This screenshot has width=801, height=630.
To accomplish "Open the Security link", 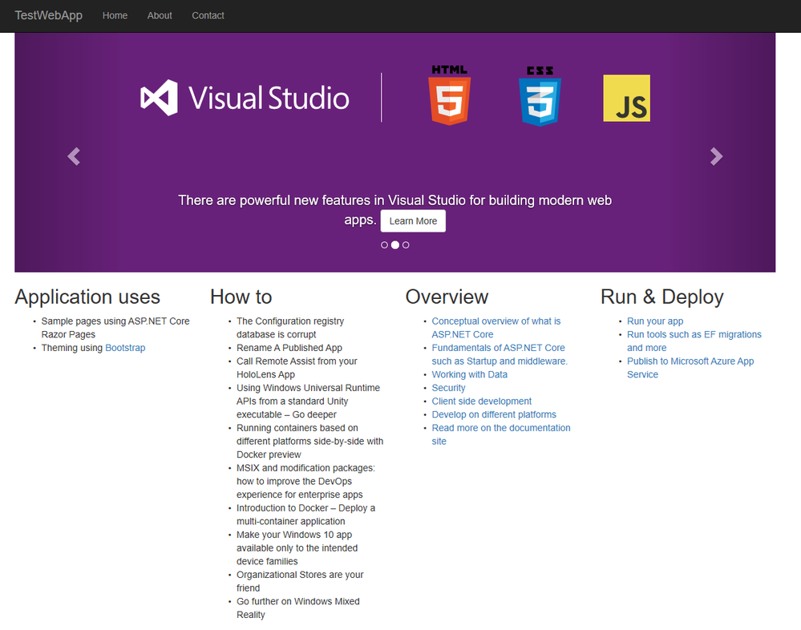I will pyautogui.click(x=448, y=387).
